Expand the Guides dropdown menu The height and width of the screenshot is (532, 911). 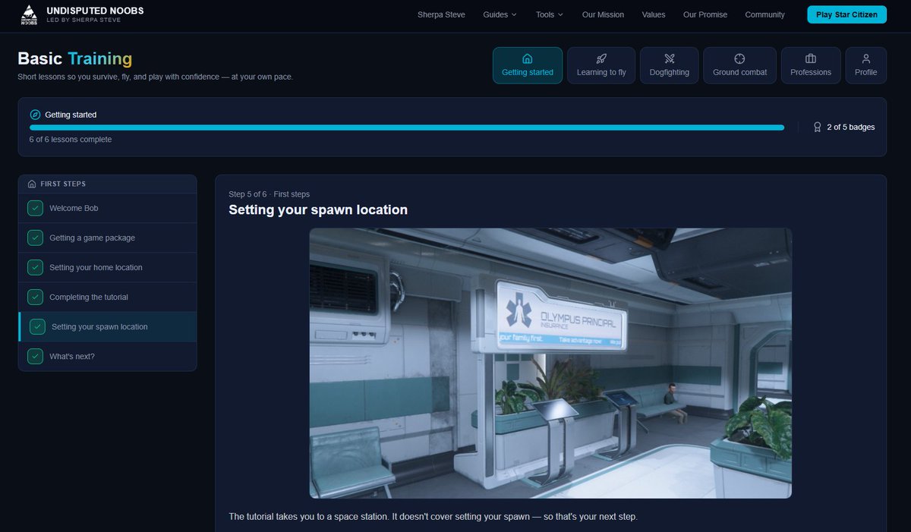(500, 14)
